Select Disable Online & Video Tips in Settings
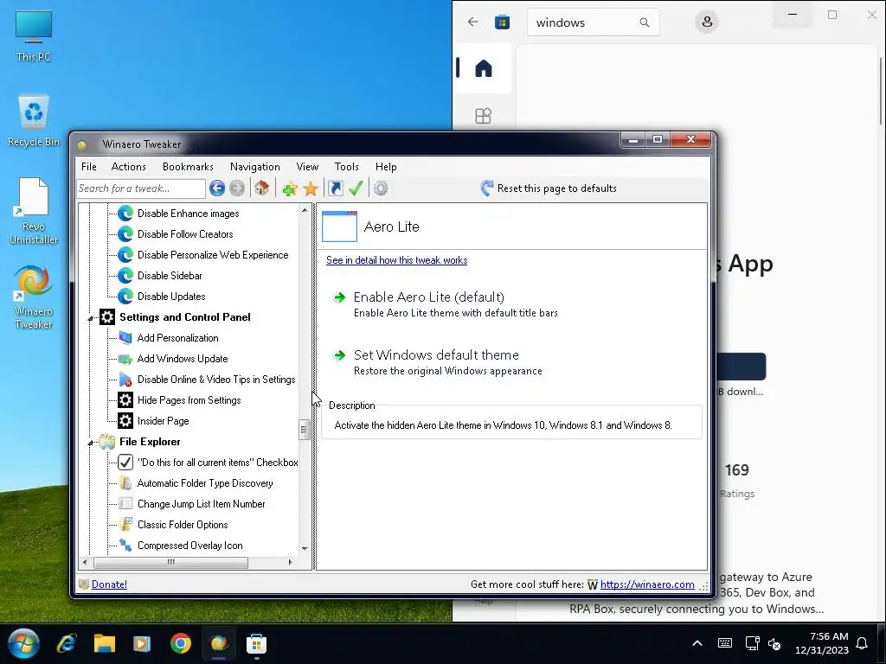The width and height of the screenshot is (886, 664). point(216,380)
